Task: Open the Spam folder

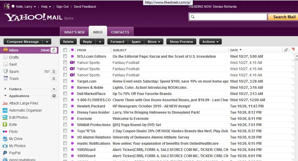Action: (14, 72)
